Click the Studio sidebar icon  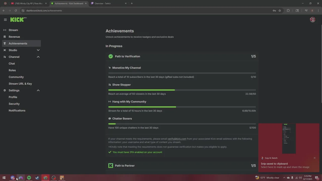coord(5,50)
